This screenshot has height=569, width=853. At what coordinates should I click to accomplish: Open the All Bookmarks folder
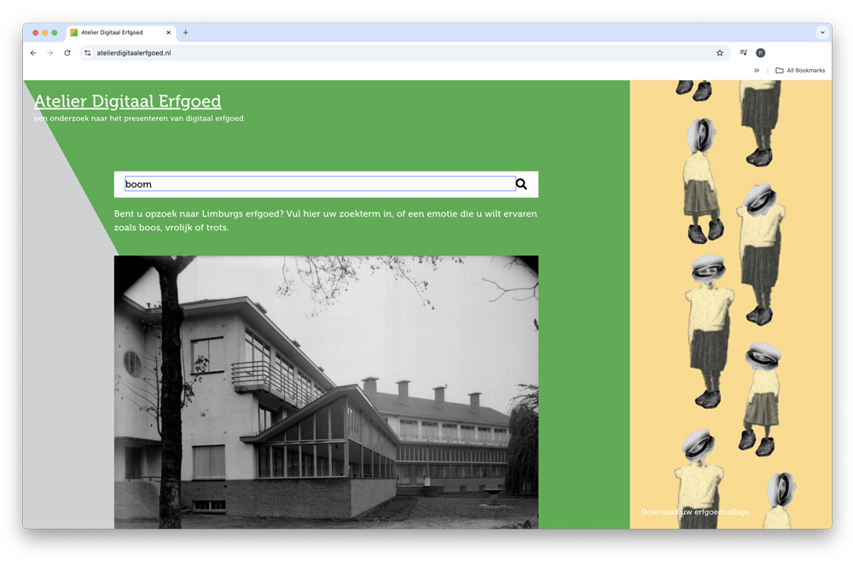[x=800, y=71]
